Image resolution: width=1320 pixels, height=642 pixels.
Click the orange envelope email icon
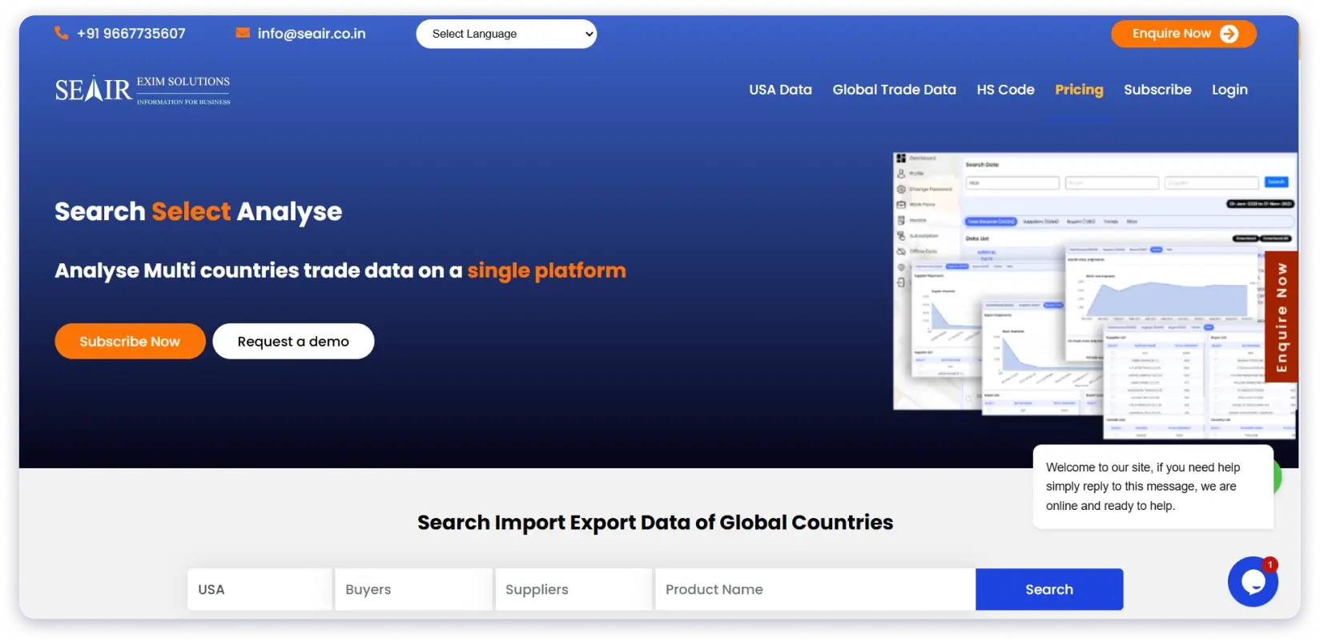click(243, 33)
